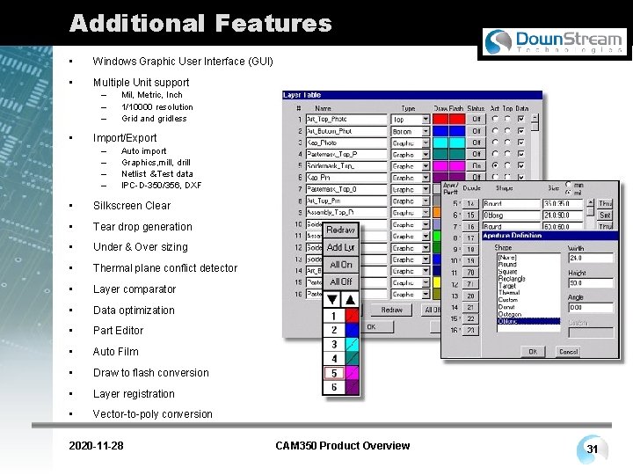Click the aperture table scroll up arrow

[x=590, y=202]
